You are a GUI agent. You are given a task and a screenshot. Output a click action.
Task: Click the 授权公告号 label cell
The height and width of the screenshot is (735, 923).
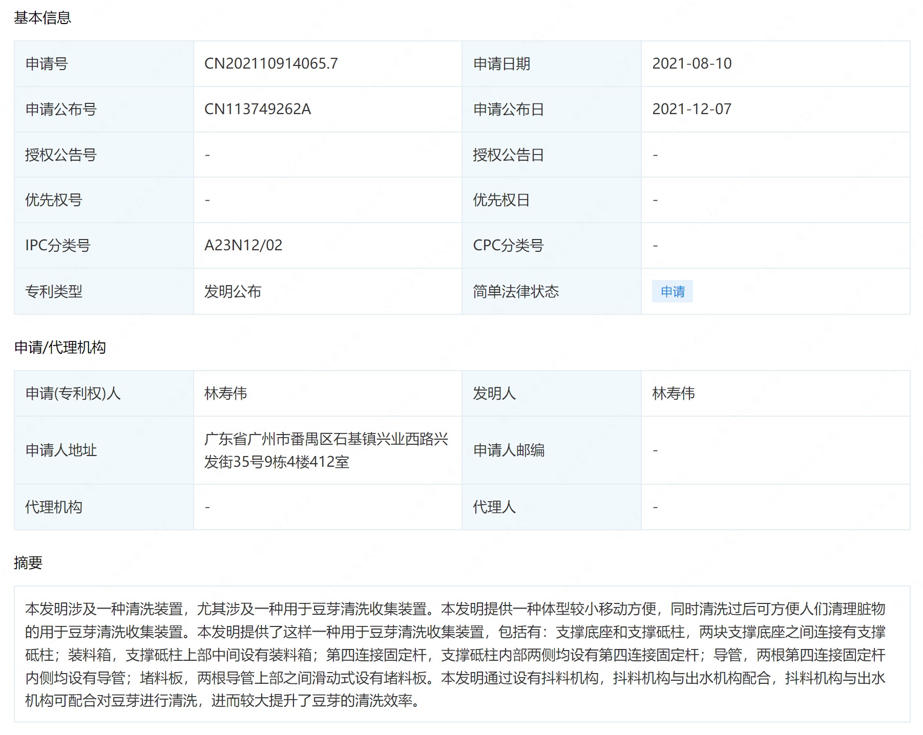click(104, 155)
